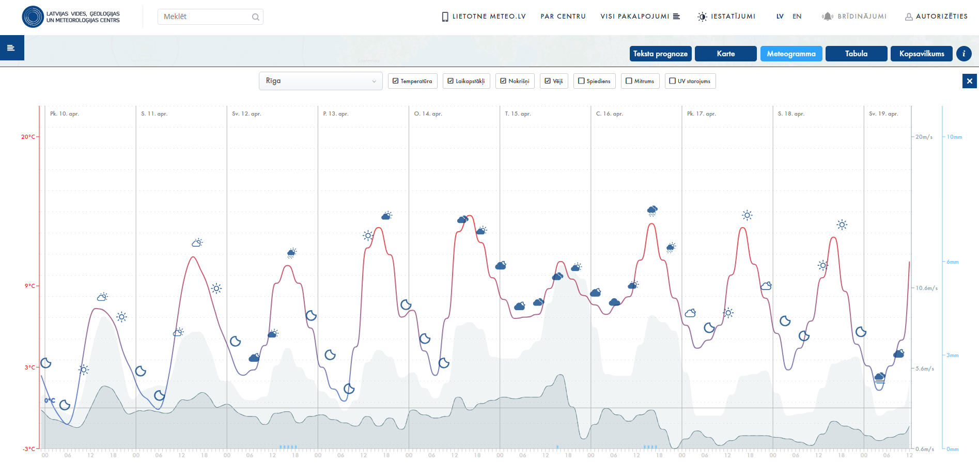Uncheck the Temperatūra checkbox
Viewport: 979px width, 466px height.
point(396,81)
